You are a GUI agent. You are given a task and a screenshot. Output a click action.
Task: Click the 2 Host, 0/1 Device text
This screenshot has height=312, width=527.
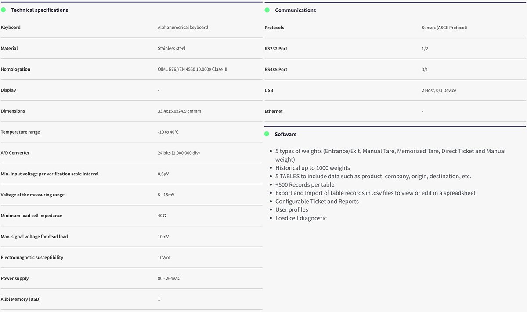[x=439, y=90]
